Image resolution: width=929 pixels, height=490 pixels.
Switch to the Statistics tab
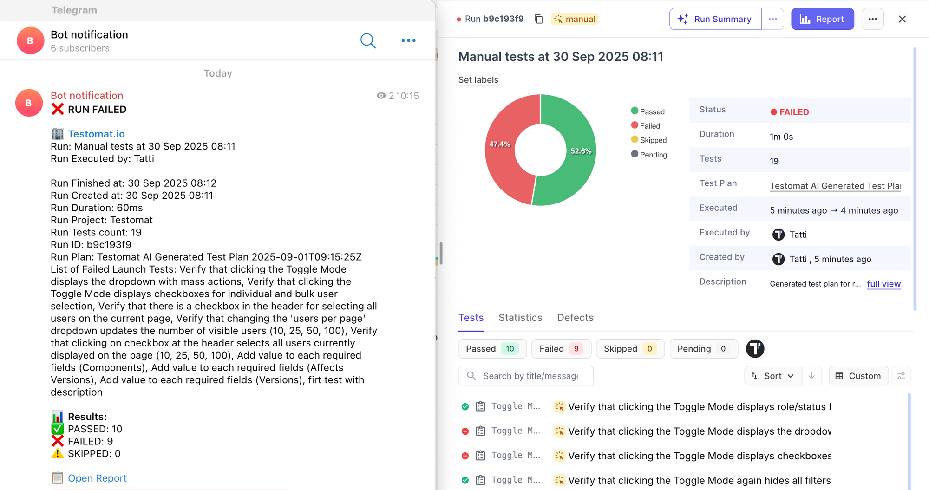[x=520, y=318]
